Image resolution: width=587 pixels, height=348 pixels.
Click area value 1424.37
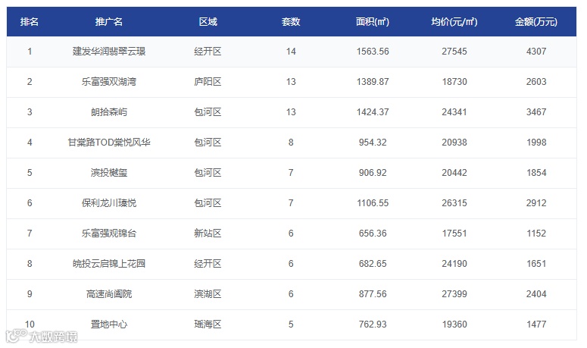pos(373,112)
